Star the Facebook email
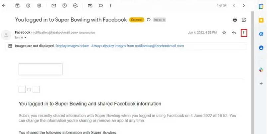270x134 pixels. [224, 33]
